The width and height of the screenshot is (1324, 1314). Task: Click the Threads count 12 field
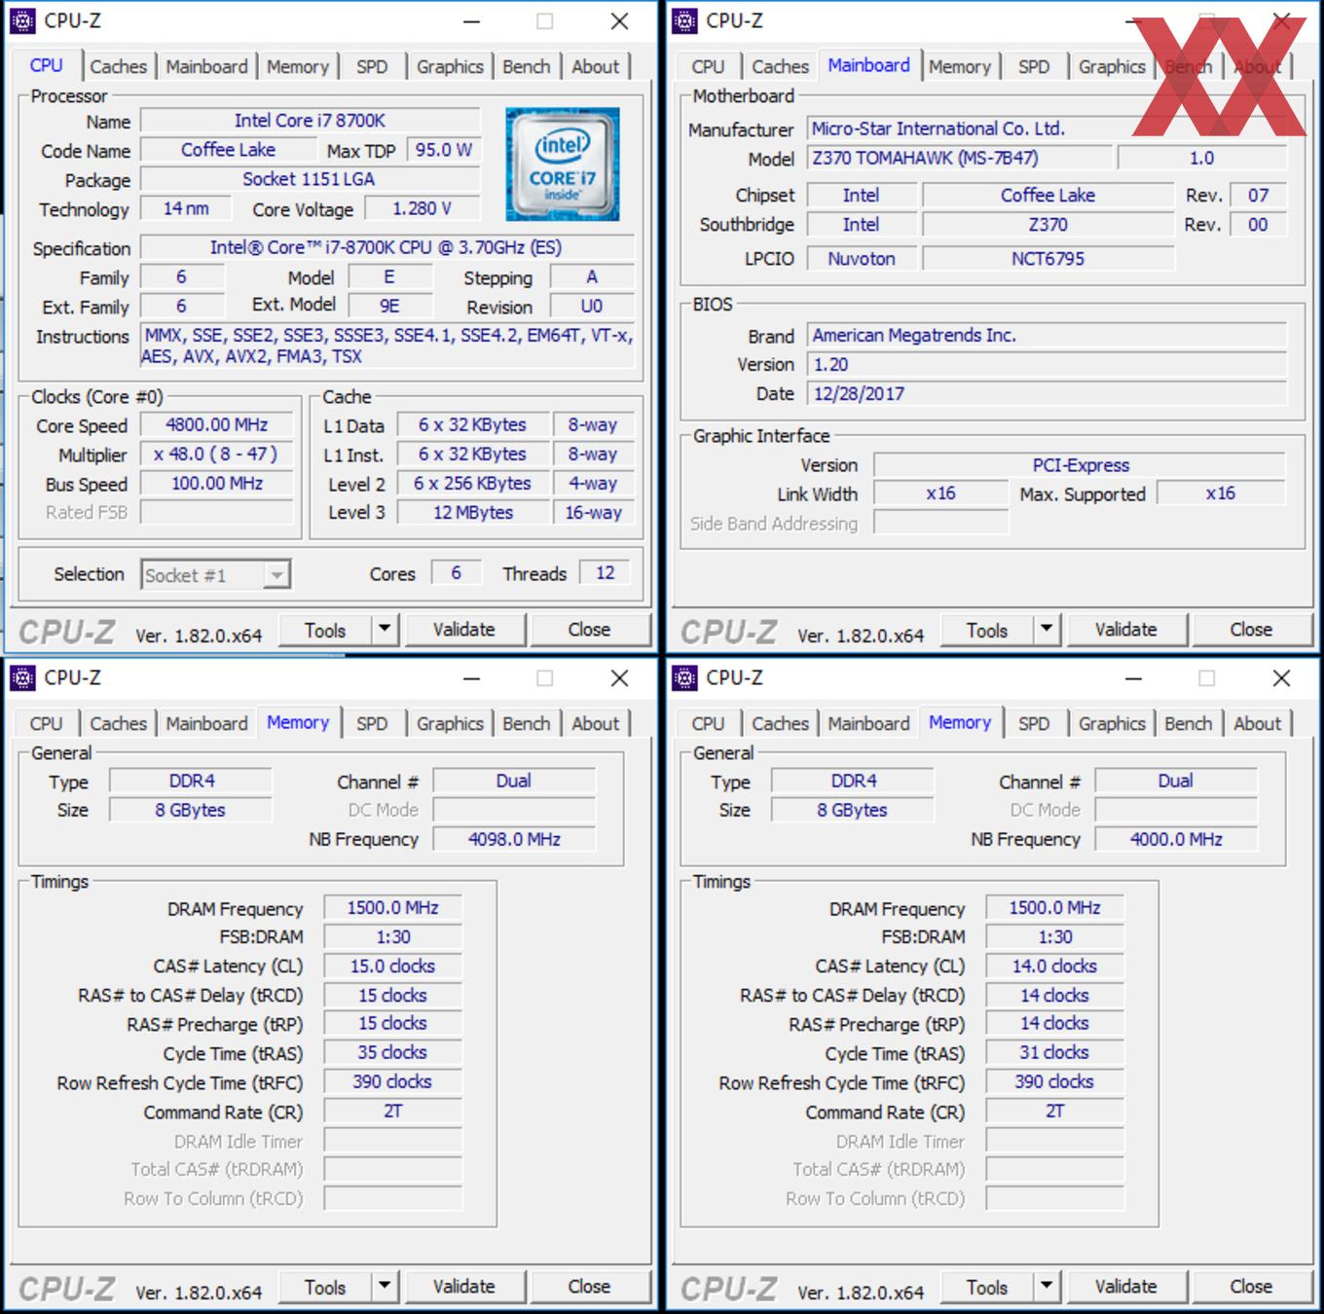606,573
